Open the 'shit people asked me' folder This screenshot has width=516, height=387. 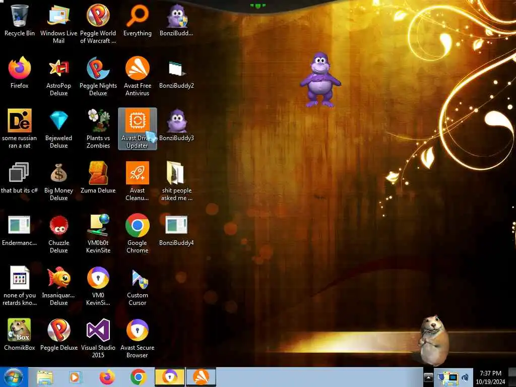point(177,181)
